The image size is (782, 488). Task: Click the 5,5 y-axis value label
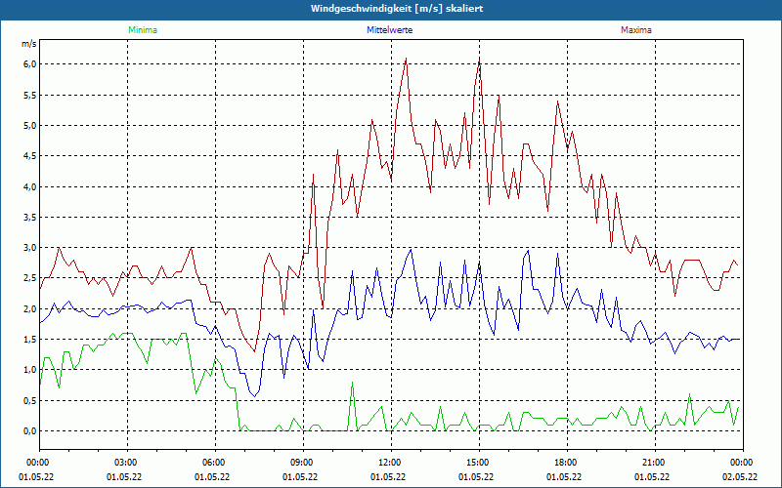pyautogui.click(x=28, y=95)
